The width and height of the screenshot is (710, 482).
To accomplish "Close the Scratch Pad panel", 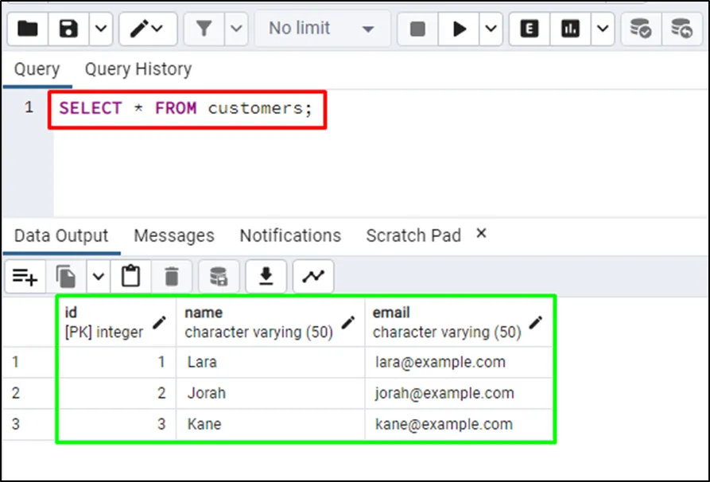I will [480, 234].
